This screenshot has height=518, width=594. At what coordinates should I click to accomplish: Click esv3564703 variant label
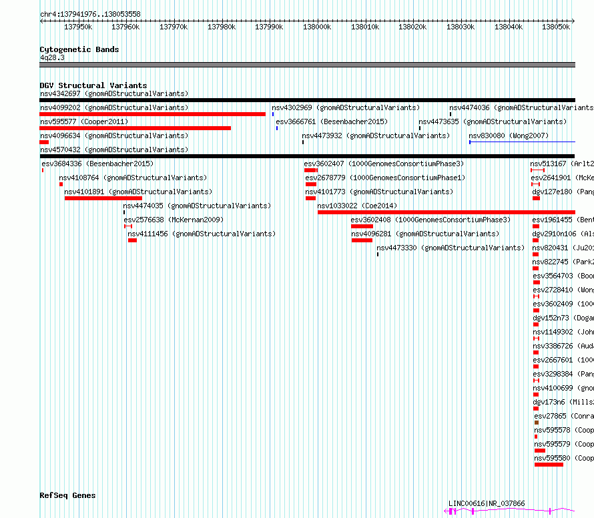tap(563, 276)
